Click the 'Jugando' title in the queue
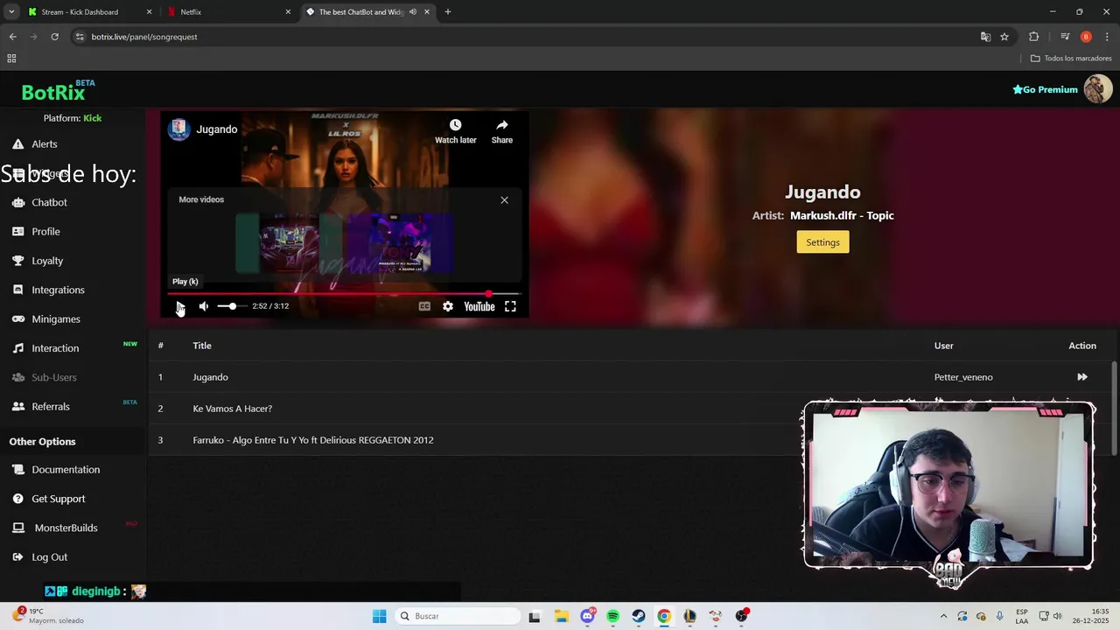This screenshot has height=630, width=1120. [210, 377]
